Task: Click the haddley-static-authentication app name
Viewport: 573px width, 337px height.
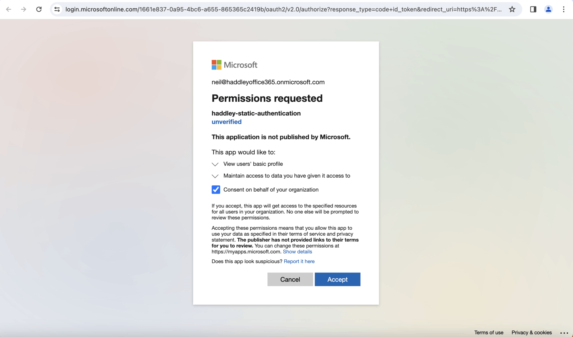Action: [x=256, y=113]
